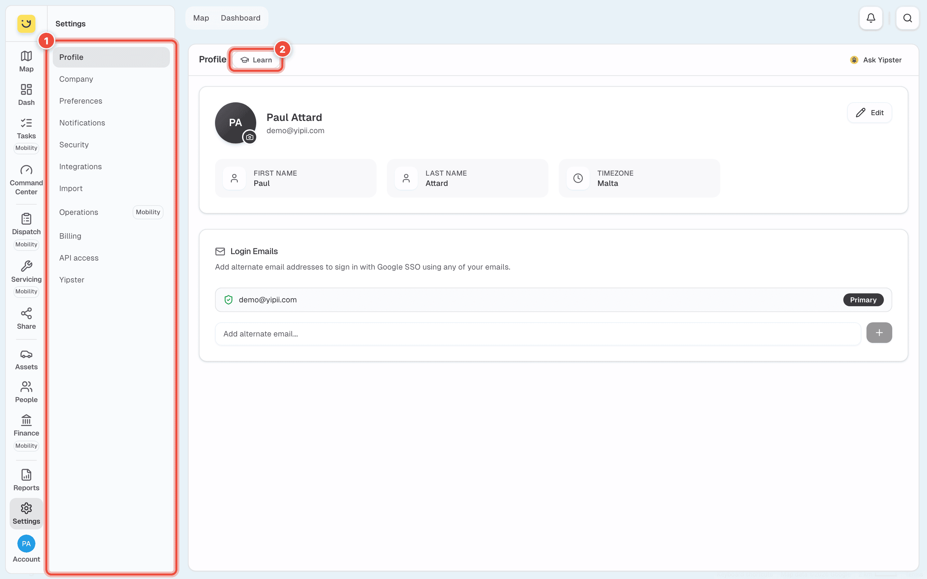Ask Yipster for help
Screen dimensions: 927x579
coord(876,60)
